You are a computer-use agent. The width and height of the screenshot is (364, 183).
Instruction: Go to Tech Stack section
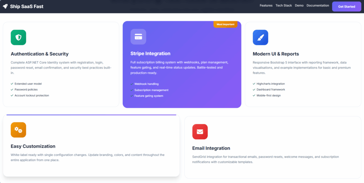coord(284,6)
